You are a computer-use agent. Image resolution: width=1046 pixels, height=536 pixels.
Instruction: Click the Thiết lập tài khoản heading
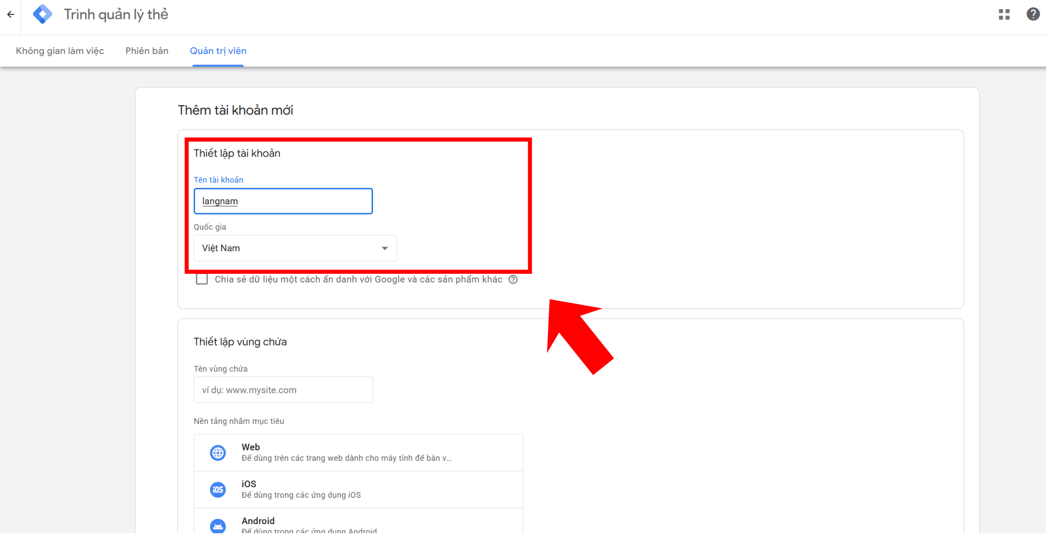237,154
